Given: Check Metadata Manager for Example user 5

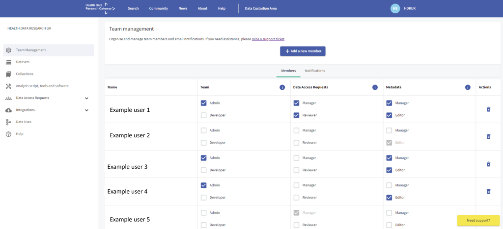Looking at the screenshot, I should click(x=389, y=213).
